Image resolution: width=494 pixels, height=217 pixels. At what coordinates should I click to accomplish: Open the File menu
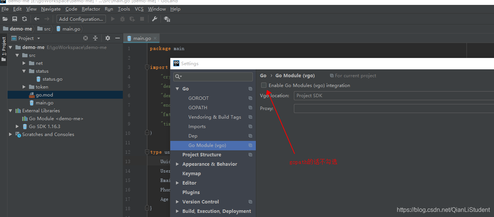5,9
